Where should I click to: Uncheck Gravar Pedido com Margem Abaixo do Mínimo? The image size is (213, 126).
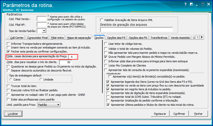click(106, 57)
